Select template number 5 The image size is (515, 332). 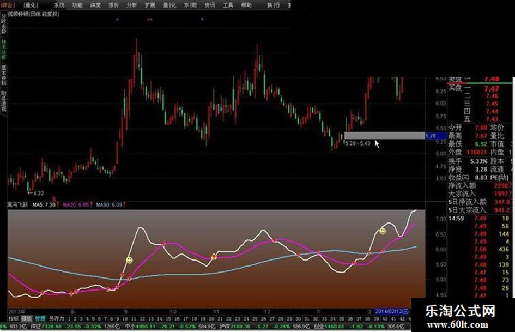tap(93, 318)
